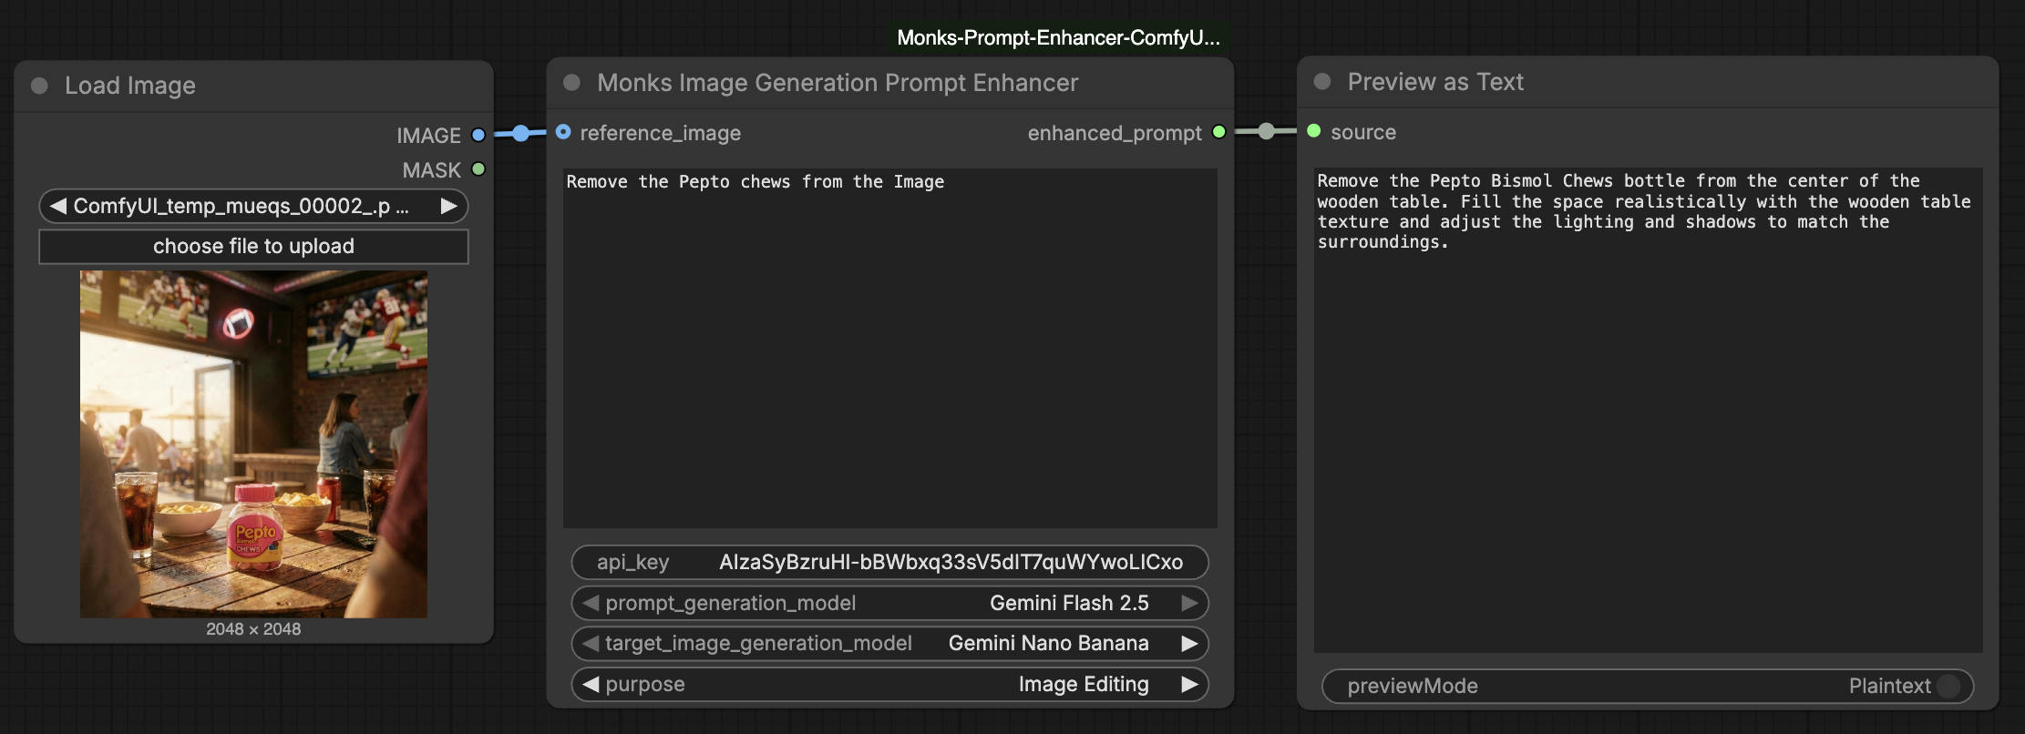Click the Pepto sports bar image preview
This screenshot has height=734, width=2025.
click(x=253, y=443)
